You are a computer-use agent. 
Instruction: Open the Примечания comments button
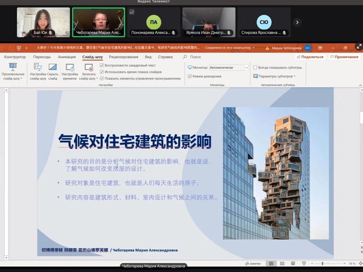pos(344,57)
